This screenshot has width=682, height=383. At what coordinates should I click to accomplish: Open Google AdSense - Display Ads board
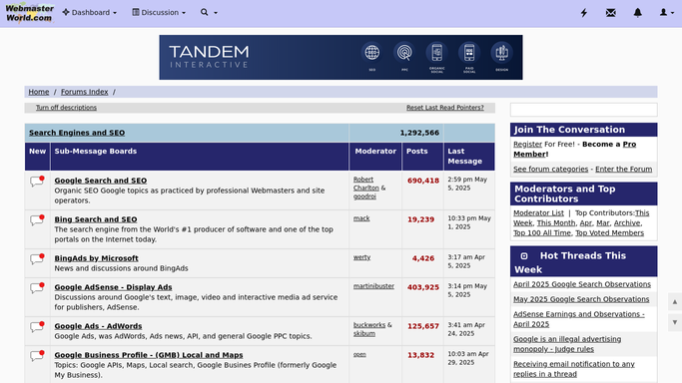113,287
